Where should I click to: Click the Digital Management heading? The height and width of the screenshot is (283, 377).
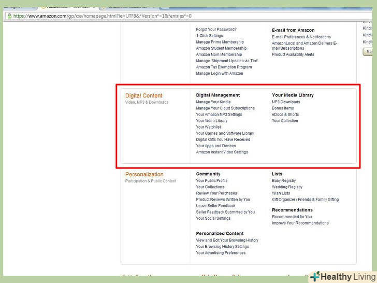218,95
